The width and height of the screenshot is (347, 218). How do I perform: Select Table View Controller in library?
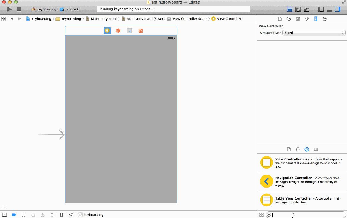(302, 200)
